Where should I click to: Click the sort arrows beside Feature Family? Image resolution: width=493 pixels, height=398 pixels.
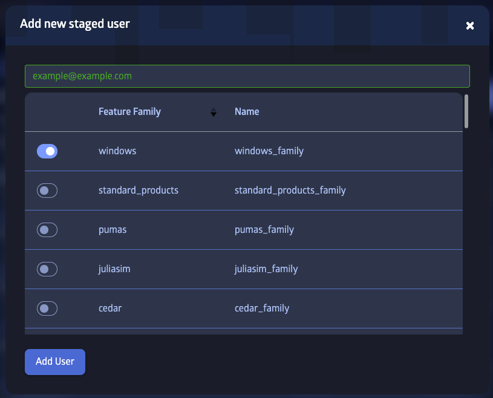tap(214, 112)
